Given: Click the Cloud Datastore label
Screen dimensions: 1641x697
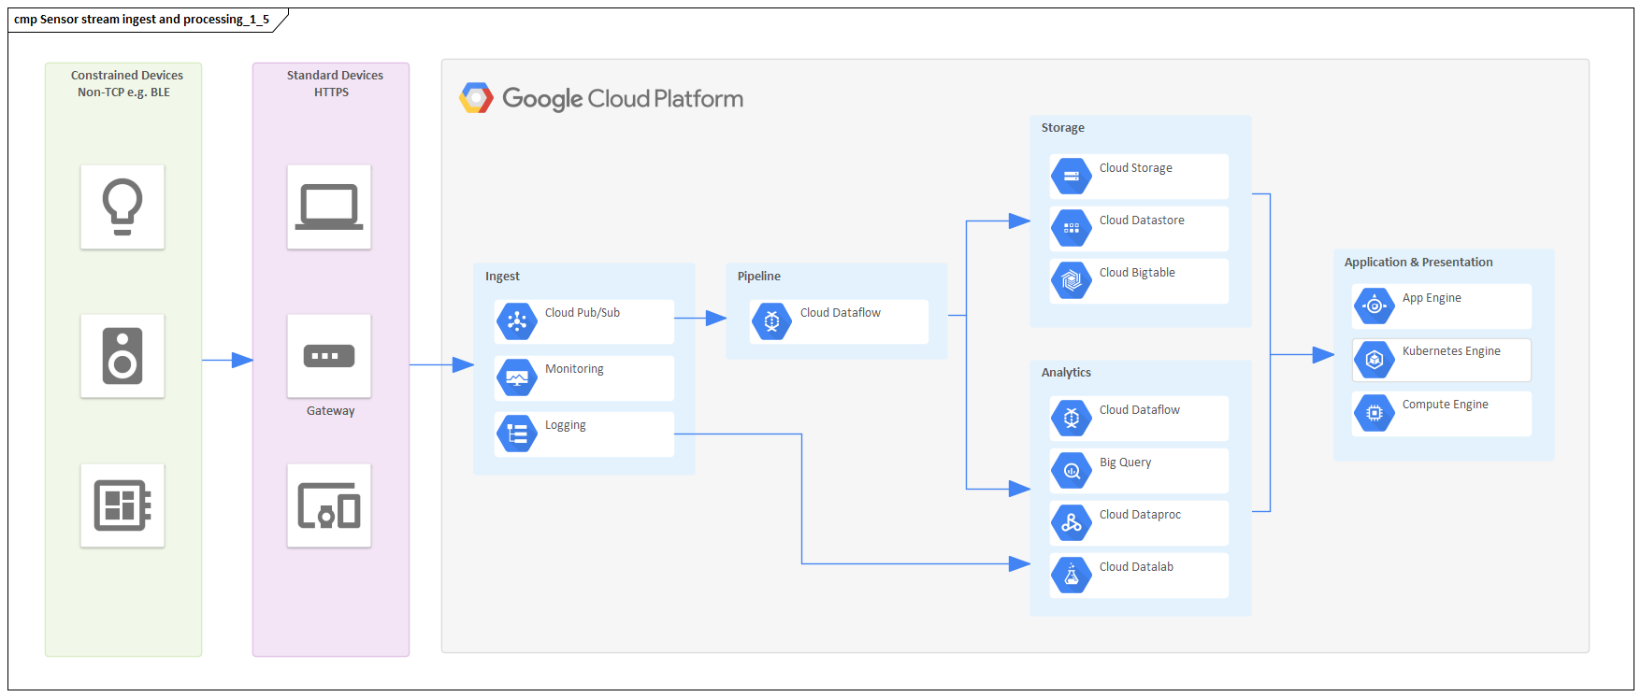Looking at the screenshot, I should click(x=1142, y=220).
